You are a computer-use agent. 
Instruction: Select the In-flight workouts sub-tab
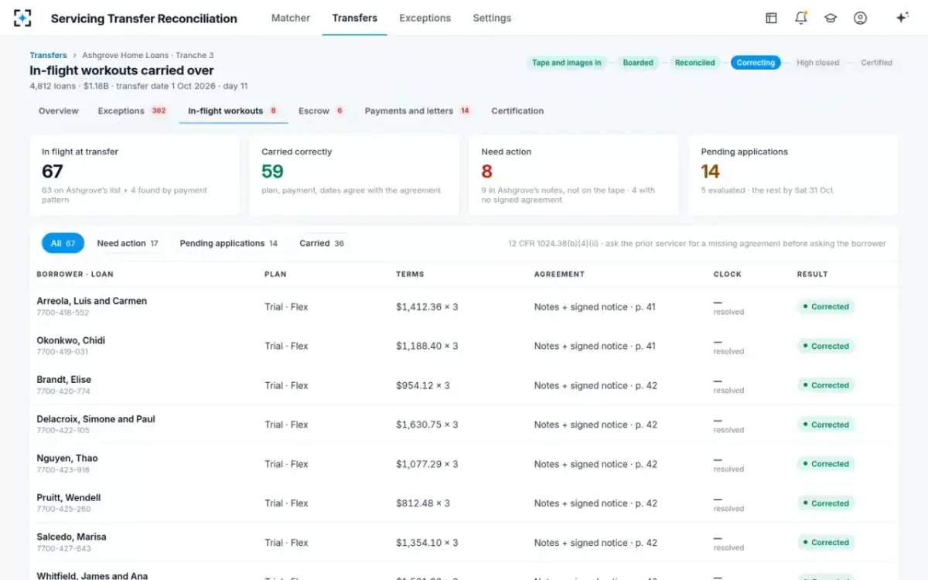(233, 111)
